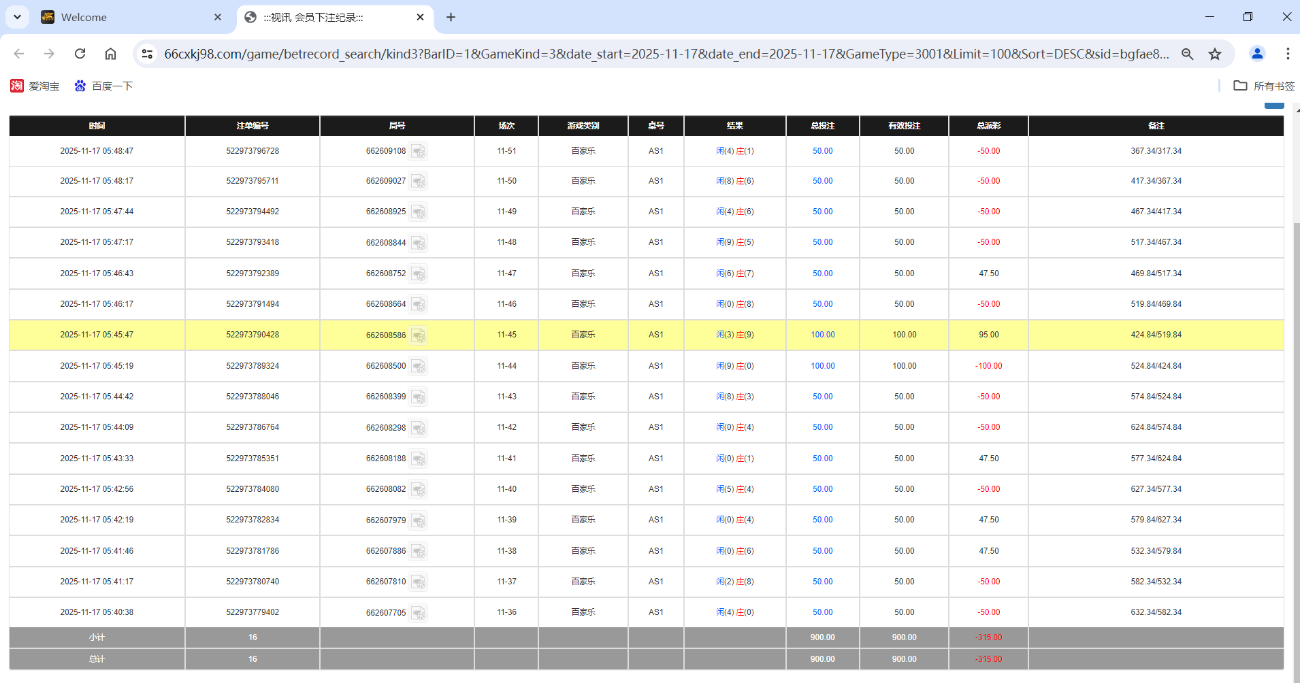Open the browser zoom magnifier icon
Viewport: 1300px width, 683px height.
1187,54
